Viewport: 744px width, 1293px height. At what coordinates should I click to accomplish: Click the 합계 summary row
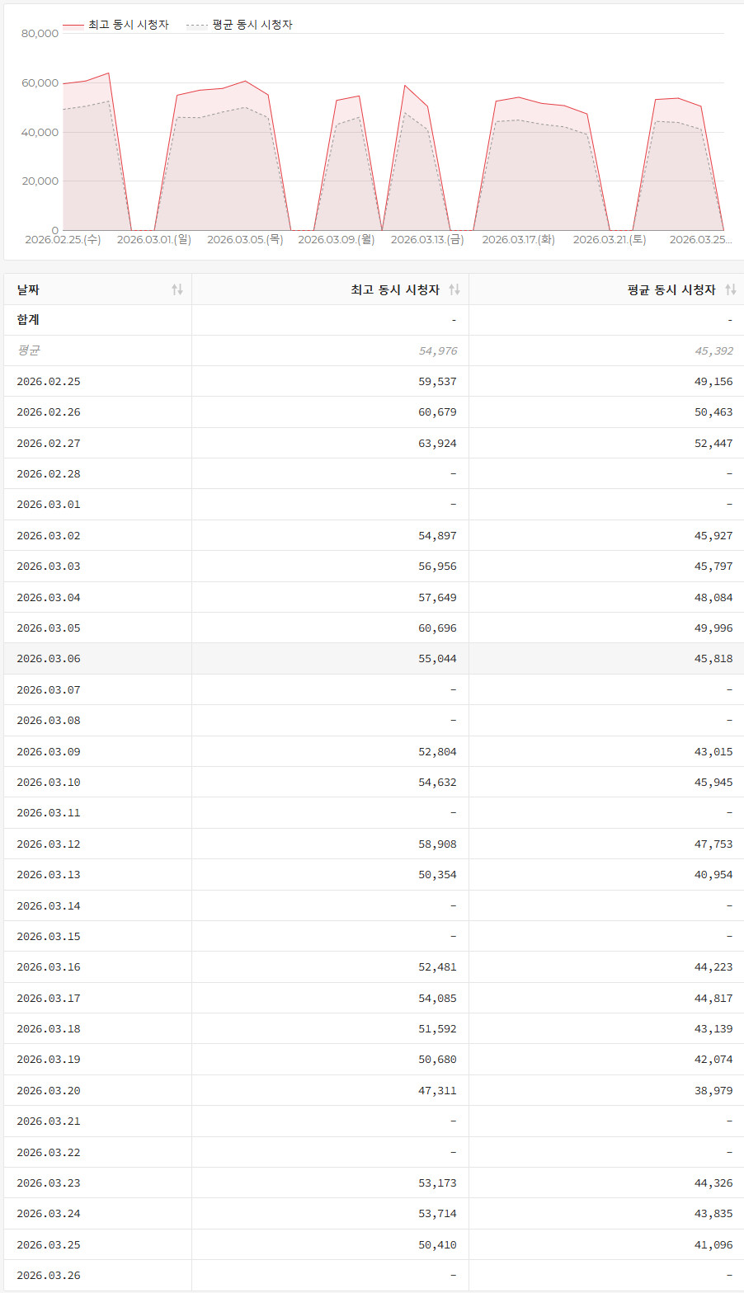28,320
